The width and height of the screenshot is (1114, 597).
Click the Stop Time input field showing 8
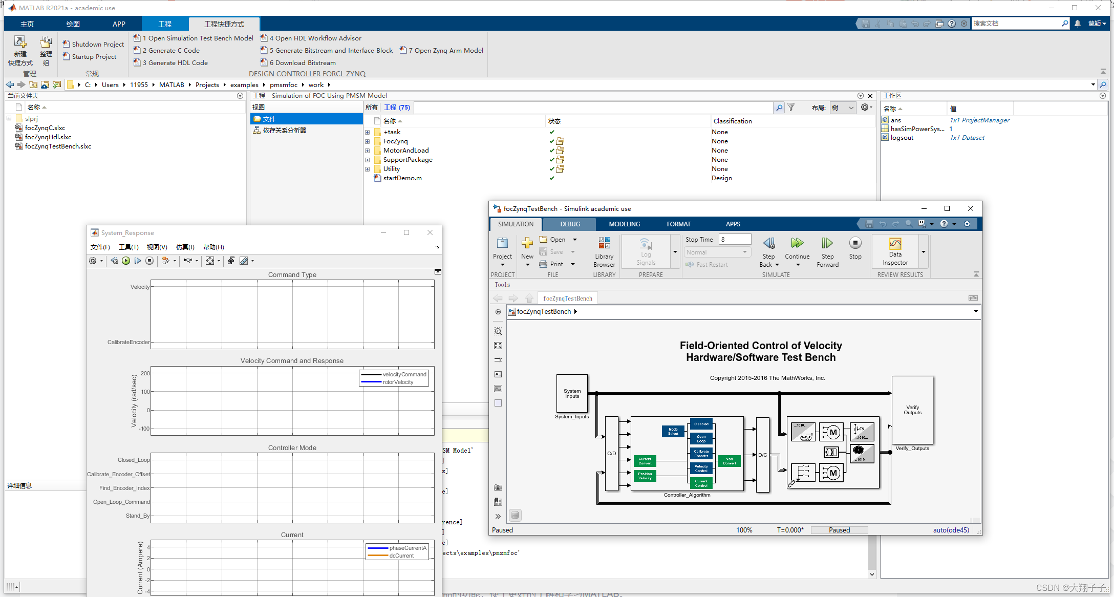click(735, 239)
